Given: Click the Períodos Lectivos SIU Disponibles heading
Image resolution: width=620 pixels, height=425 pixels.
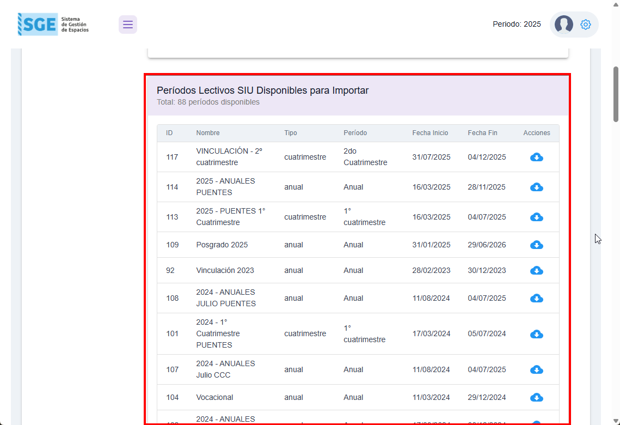Looking at the screenshot, I should [262, 90].
